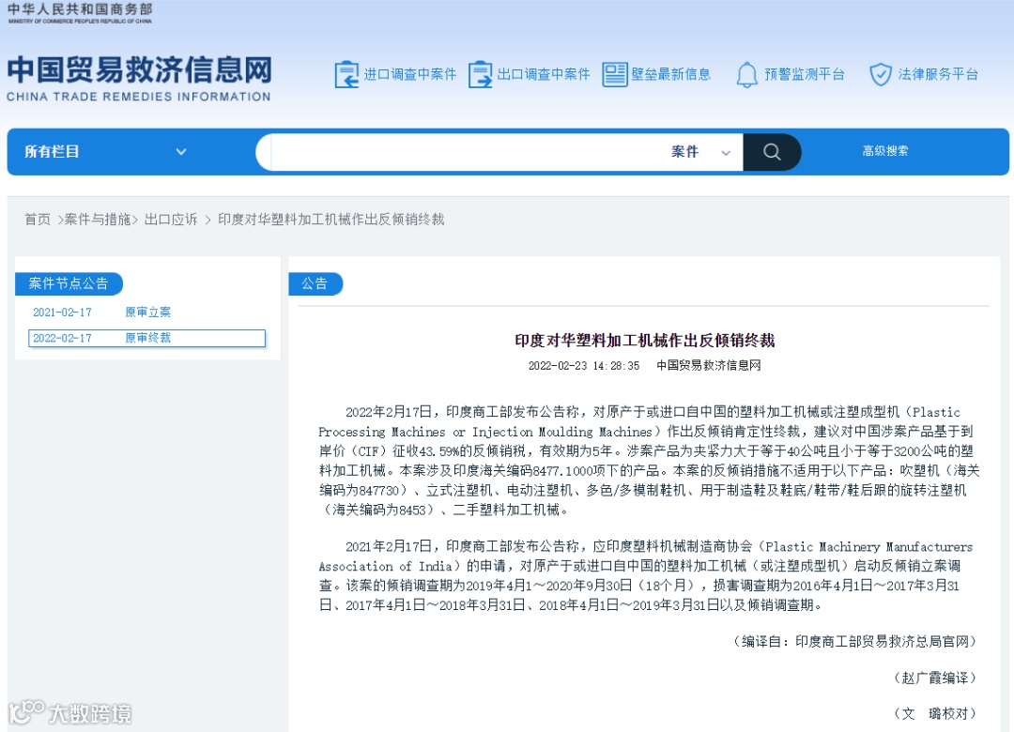Open 预警监测平台 link
Viewport: 1014px width, 732px height.
click(x=805, y=74)
